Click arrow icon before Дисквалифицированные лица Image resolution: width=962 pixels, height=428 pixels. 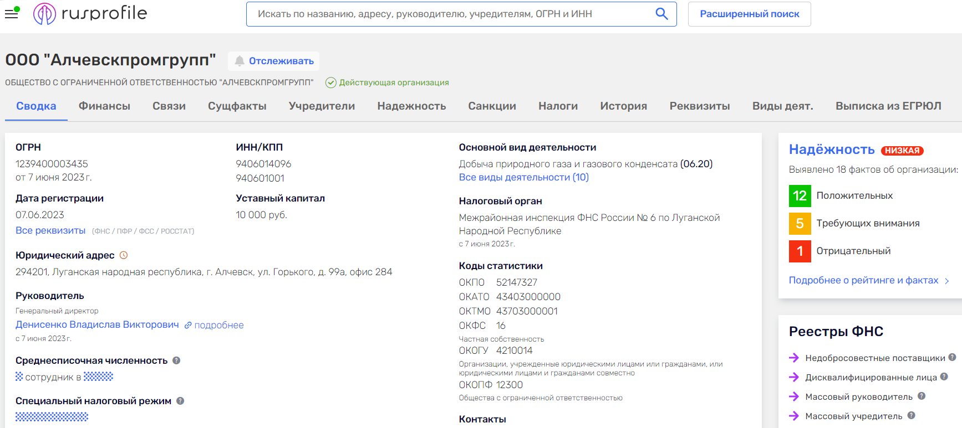[x=794, y=378]
